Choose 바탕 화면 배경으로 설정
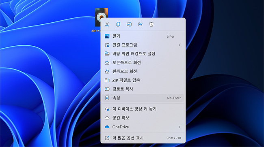Viewport: 264px width, 147px height. coord(143,54)
